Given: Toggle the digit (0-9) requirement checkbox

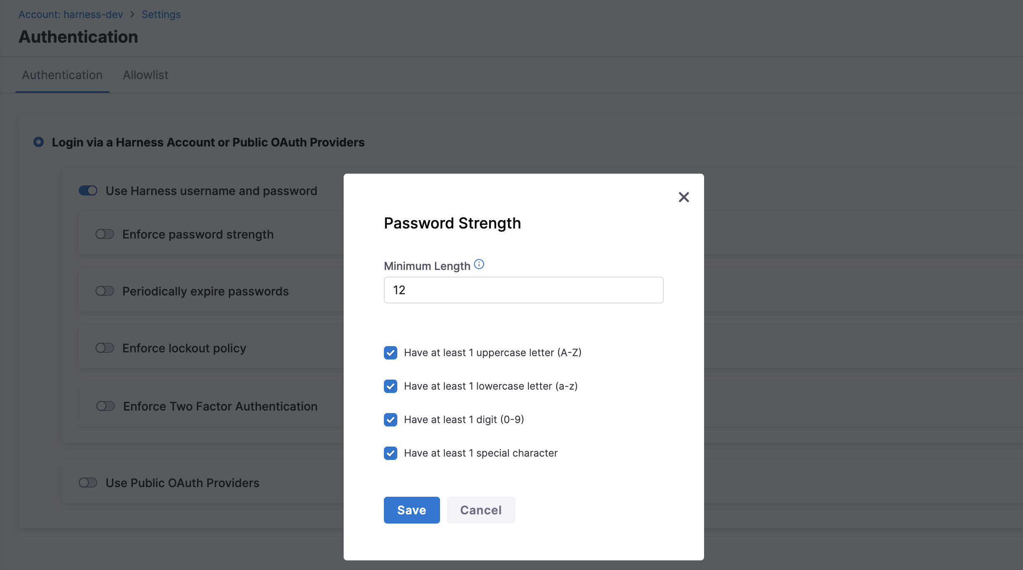Looking at the screenshot, I should [x=391, y=420].
